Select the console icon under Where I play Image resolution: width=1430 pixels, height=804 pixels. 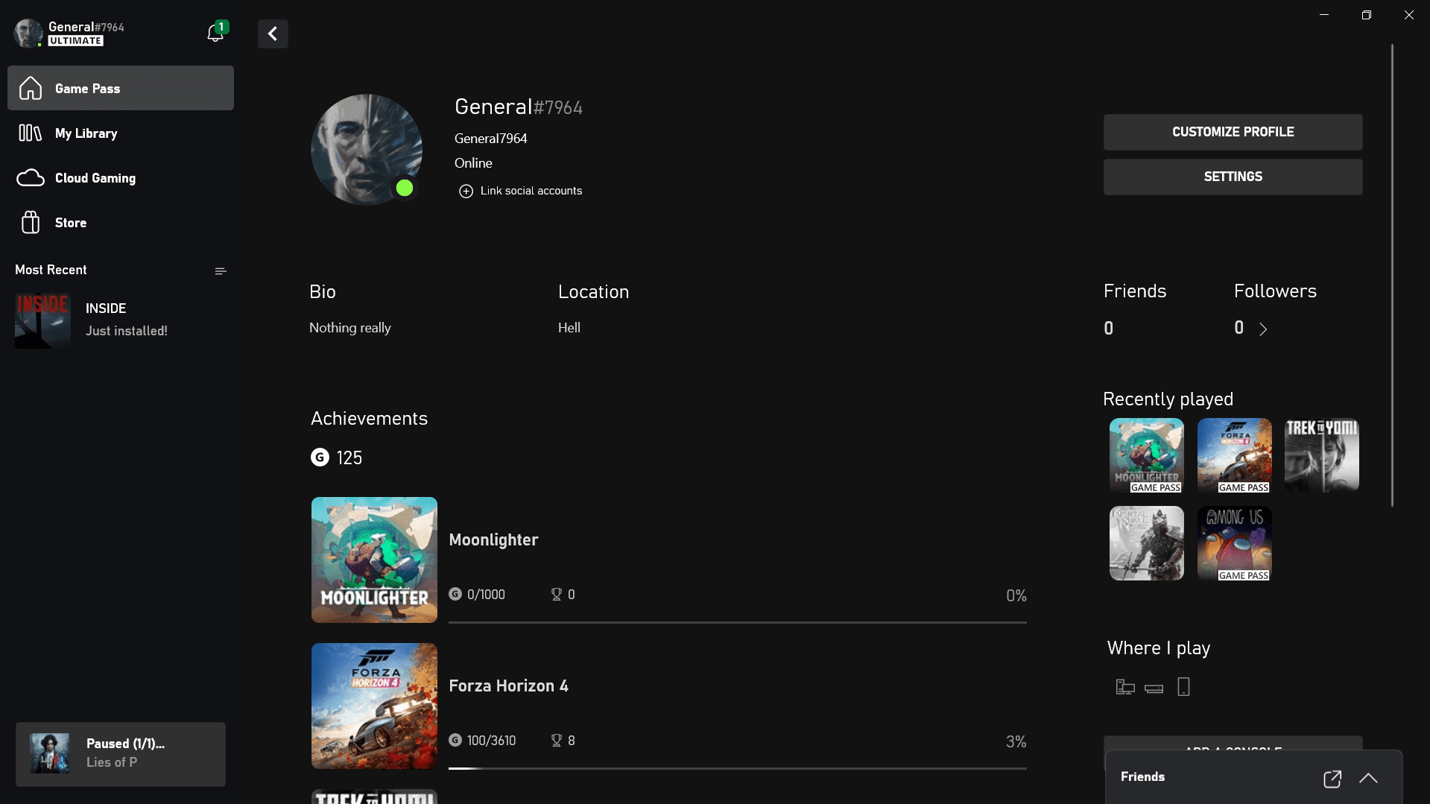pyautogui.click(x=1154, y=688)
